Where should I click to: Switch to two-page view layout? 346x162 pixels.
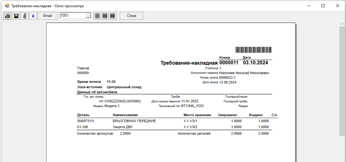(105, 16)
